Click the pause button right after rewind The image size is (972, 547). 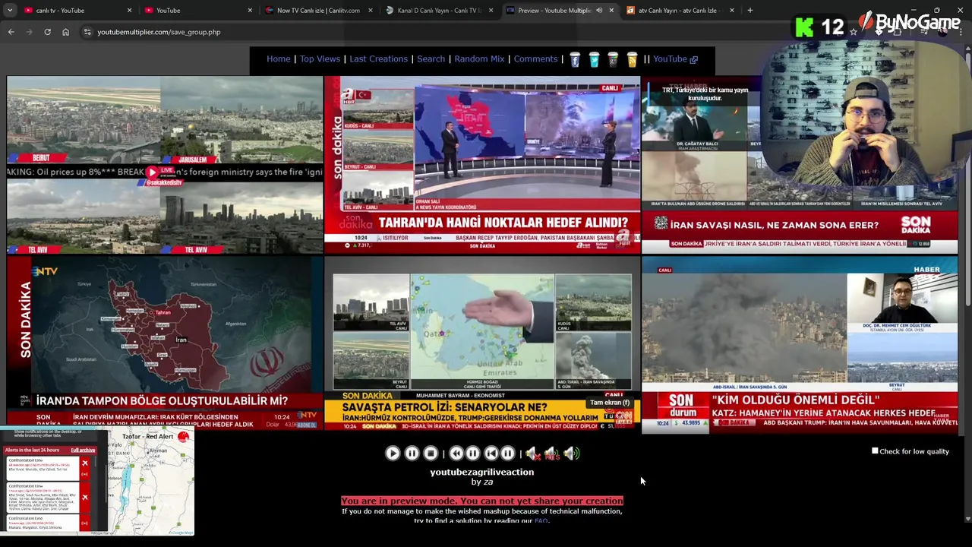(x=472, y=454)
